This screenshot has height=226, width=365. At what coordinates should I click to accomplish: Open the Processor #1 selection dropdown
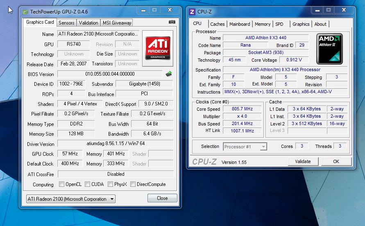tap(245, 147)
